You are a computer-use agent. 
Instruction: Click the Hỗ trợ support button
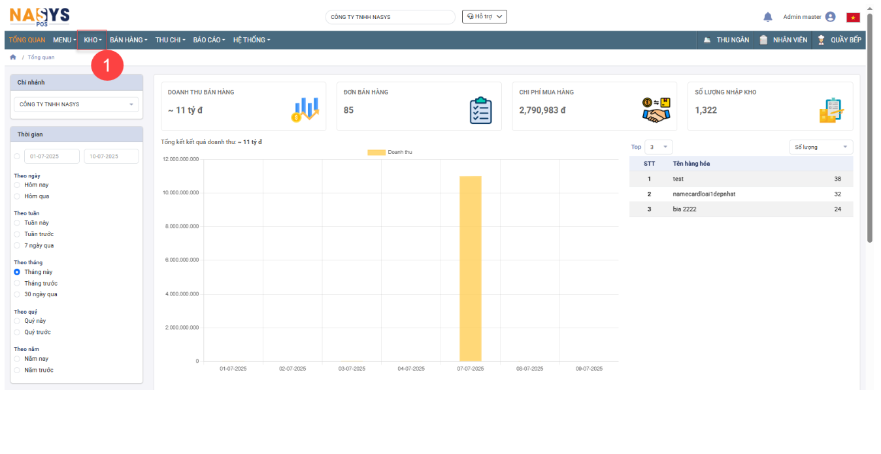click(484, 17)
